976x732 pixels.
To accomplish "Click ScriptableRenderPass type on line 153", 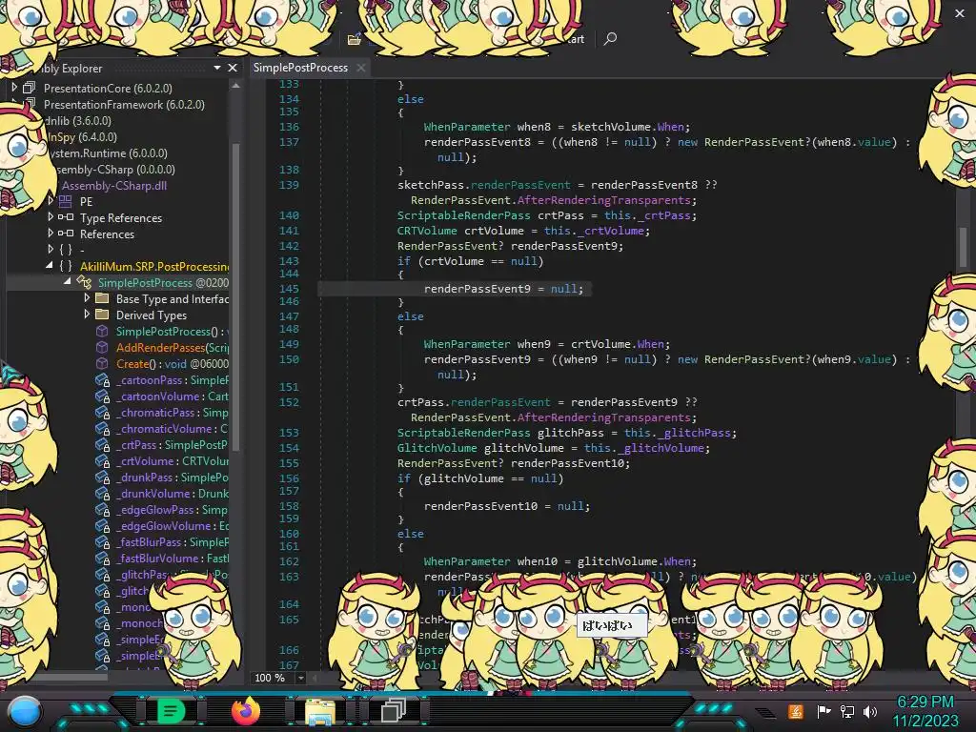I will point(464,433).
